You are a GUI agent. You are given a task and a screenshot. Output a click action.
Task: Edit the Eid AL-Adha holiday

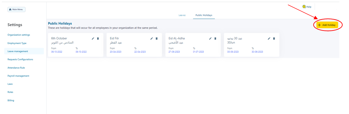[x=210, y=39]
